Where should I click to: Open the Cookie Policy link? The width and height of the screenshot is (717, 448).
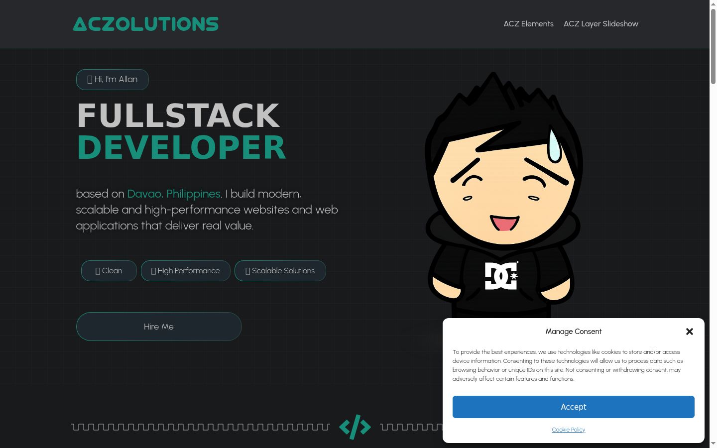[569, 430]
